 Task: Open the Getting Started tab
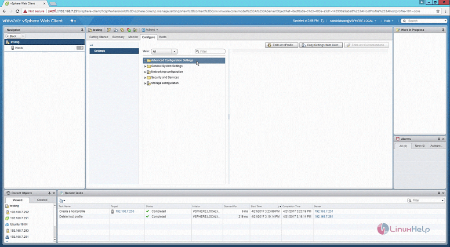coord(99,37)
